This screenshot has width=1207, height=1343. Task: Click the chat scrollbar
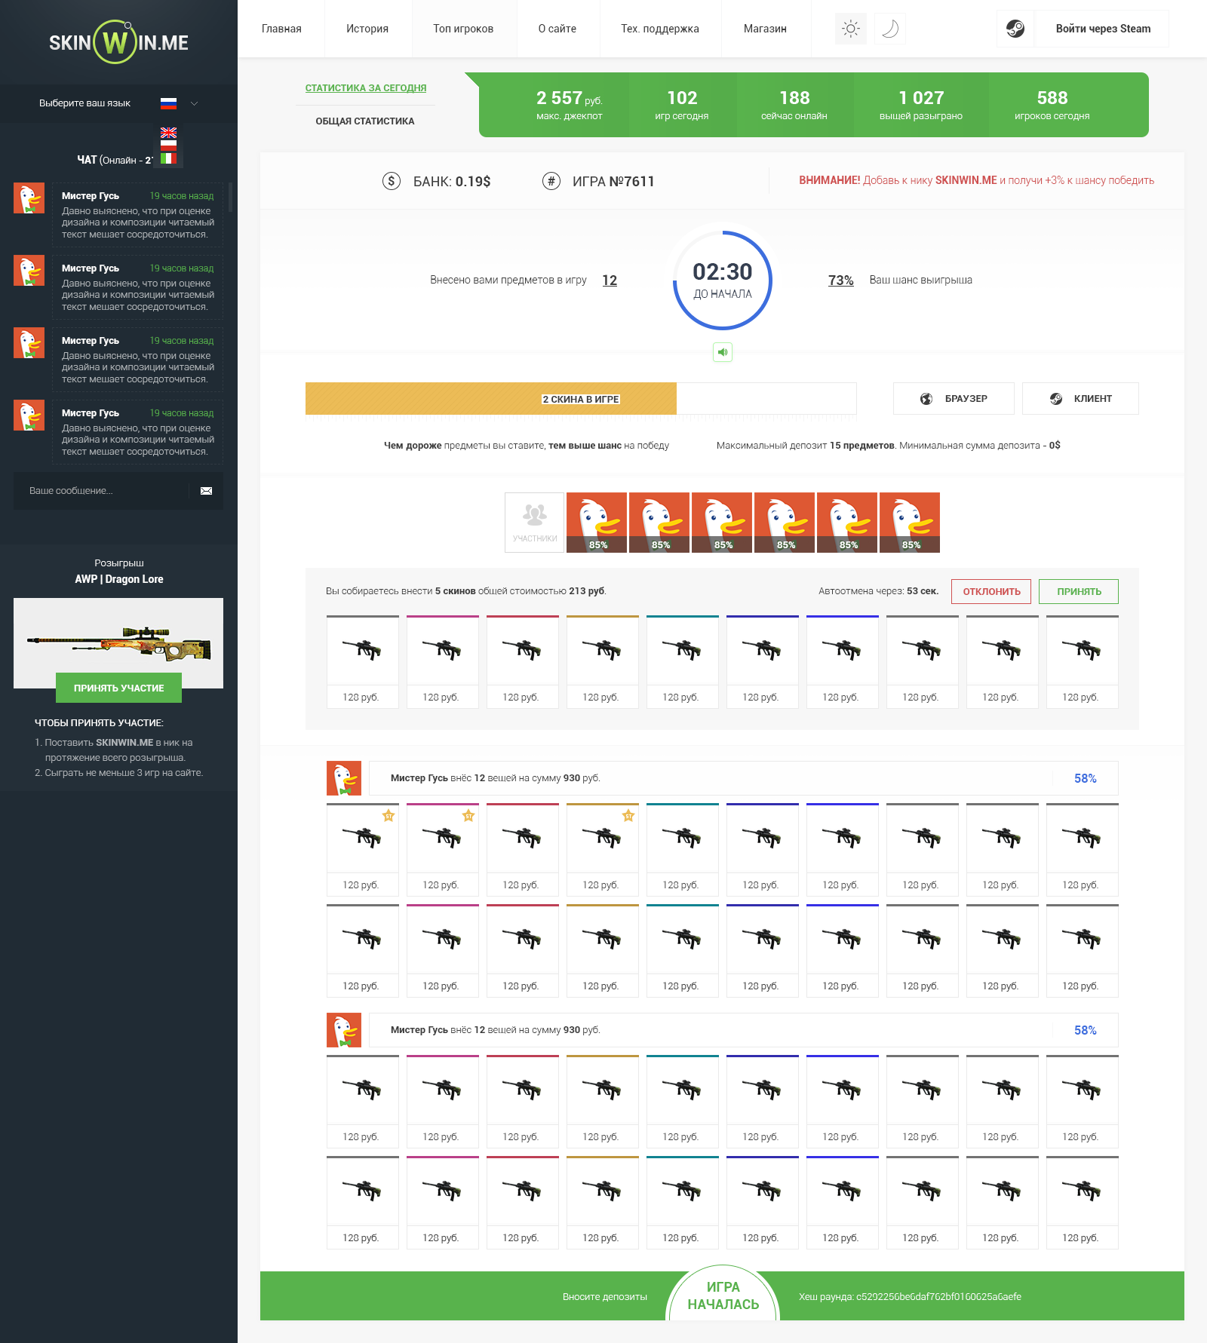click(230, 198)
